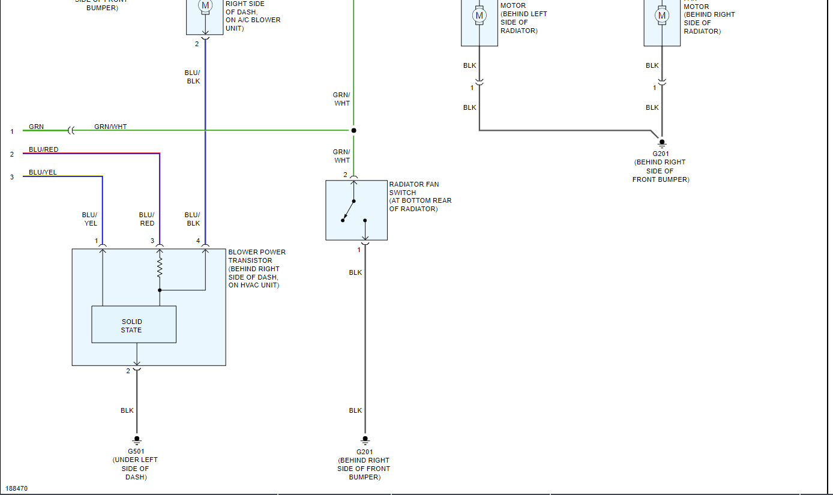Click the resistor symbol inside blower power transistor
833x495 pixels.
pos(160,268)
